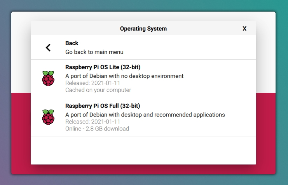Click "A port of Debian with desktop and recommended applications"

[x=145, y=115]
